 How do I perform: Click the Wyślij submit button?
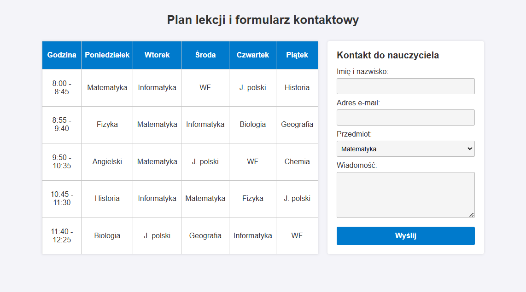click(x=405, y=236)
